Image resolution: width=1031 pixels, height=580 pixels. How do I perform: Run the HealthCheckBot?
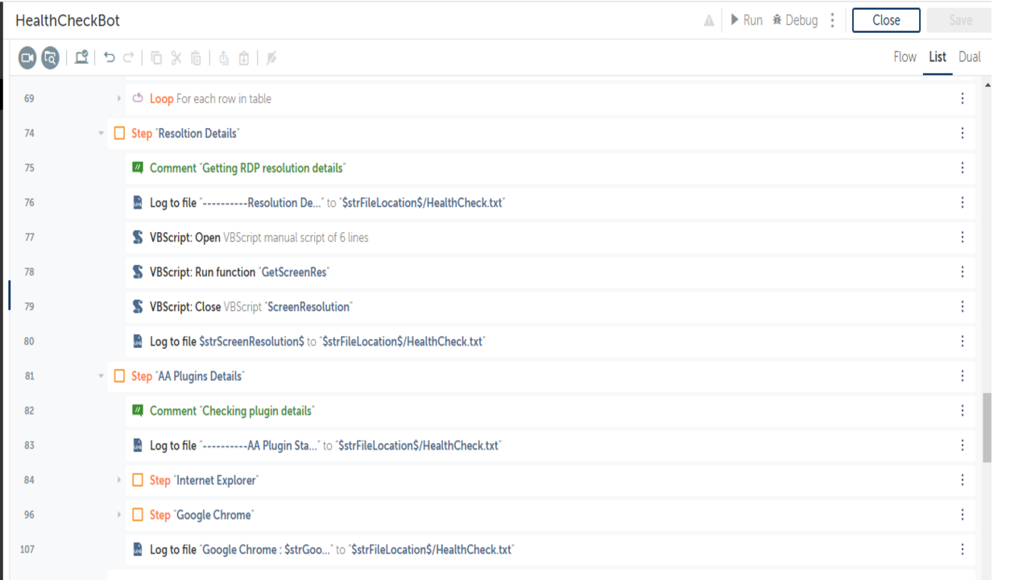click(746, 20)
